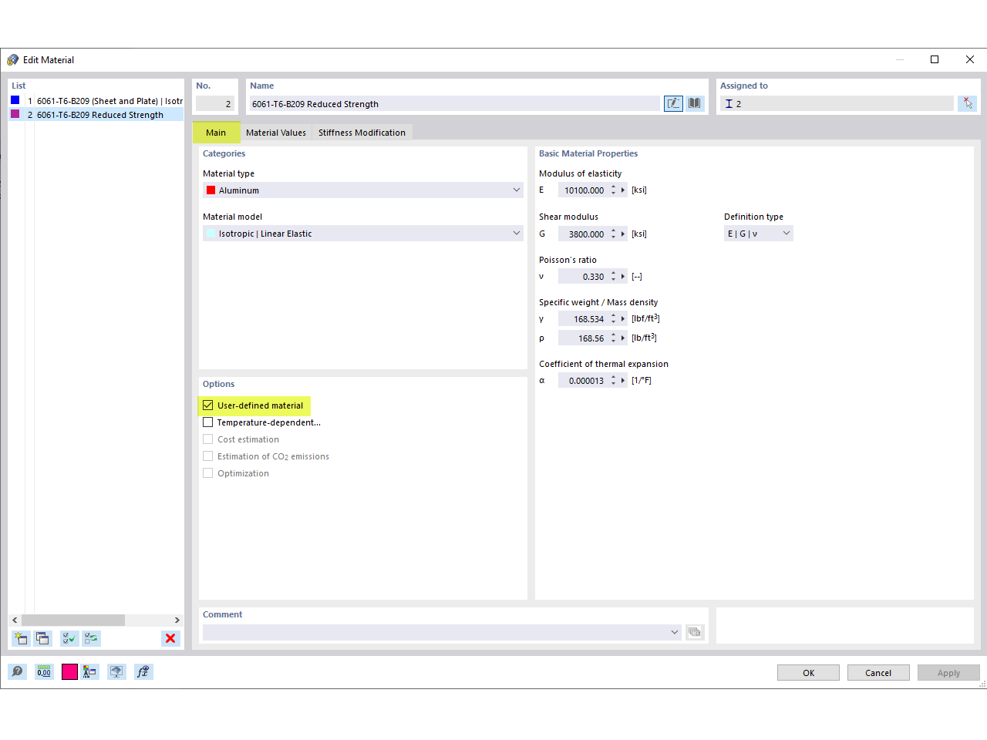Click the list scroll left arrow
The image size is (987, 740).
pyautogui.click(x=15, y=621)
